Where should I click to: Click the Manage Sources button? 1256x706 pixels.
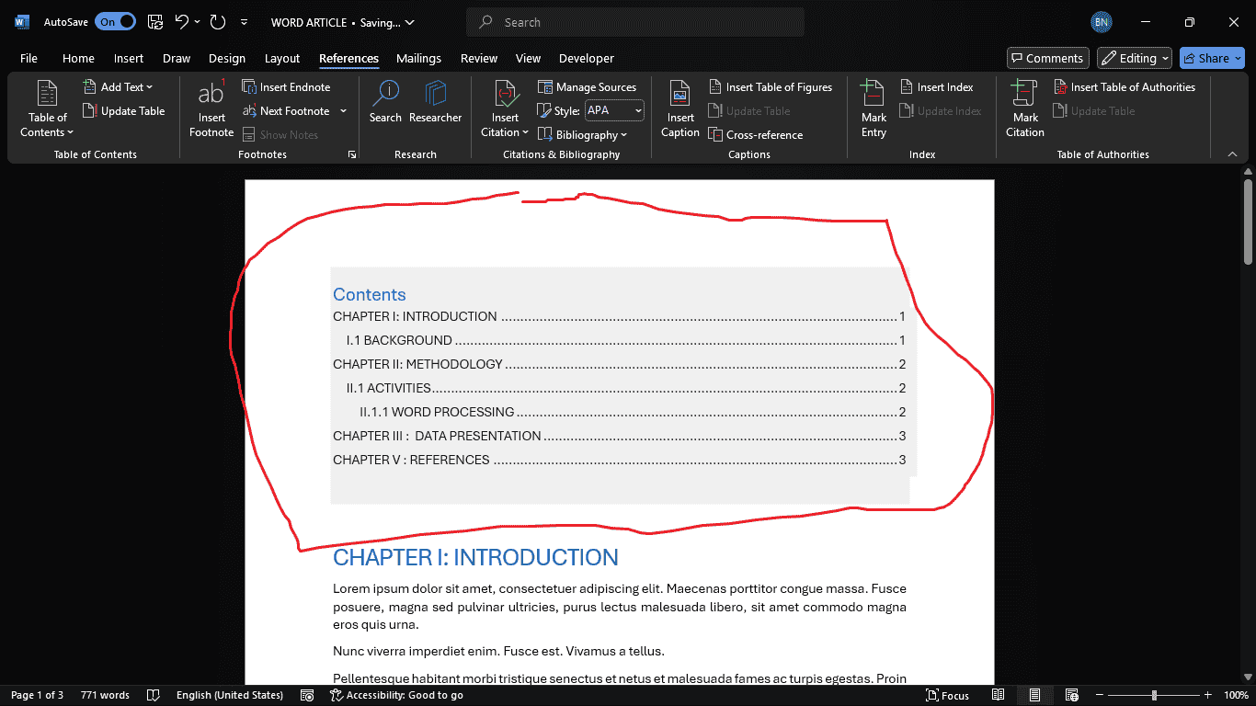pyautogui.click(x=587, y=87)
